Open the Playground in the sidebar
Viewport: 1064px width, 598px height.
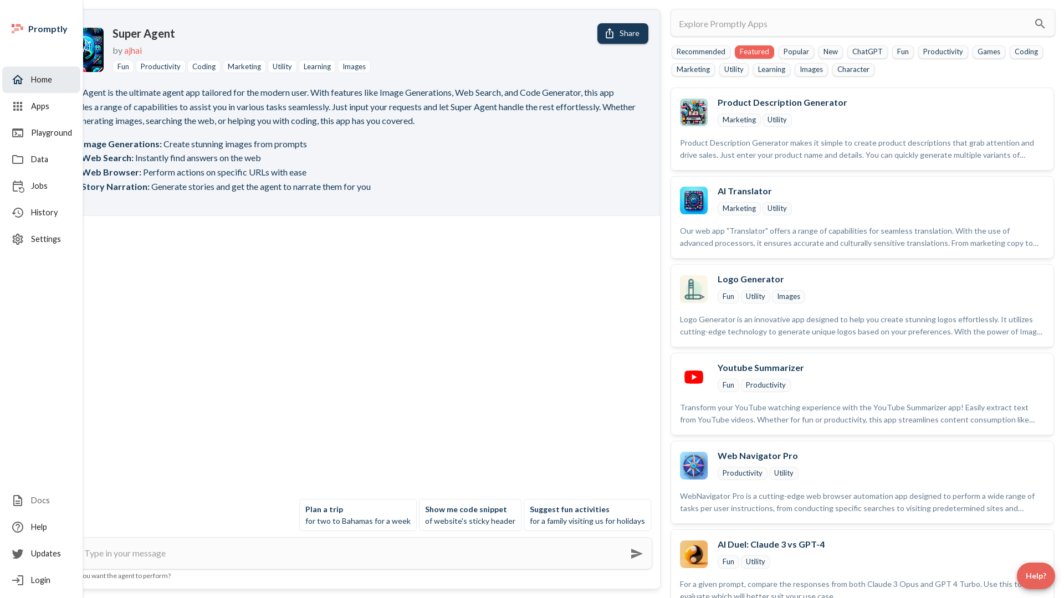click(x=41, y=133)
